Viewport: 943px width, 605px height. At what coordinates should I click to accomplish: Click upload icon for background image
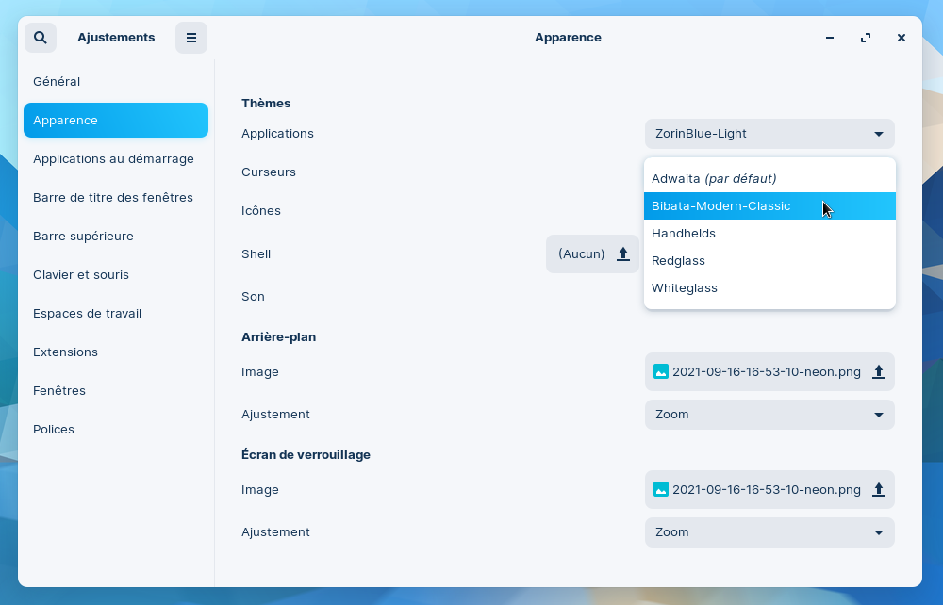(x=879, y=372)
